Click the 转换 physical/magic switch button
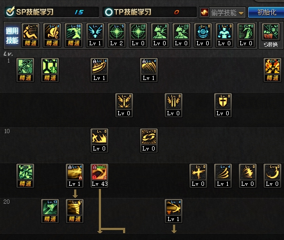The width and height of the screenshot is (284, 240). pos(271,44)
